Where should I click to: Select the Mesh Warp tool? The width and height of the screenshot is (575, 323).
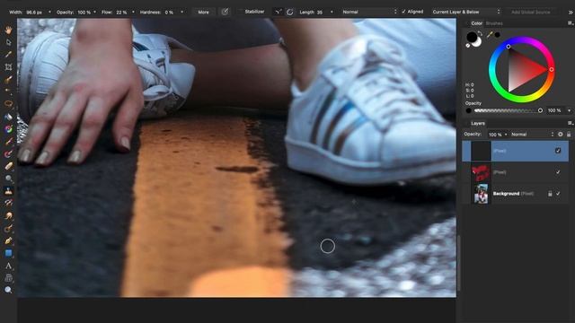point(8,278)
